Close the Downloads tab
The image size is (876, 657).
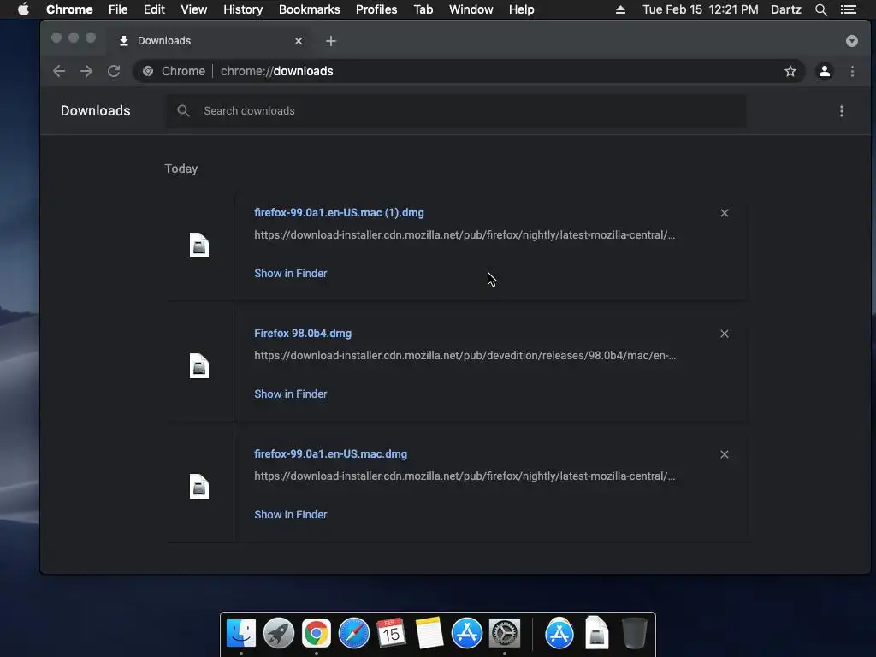tap(299, 41)
